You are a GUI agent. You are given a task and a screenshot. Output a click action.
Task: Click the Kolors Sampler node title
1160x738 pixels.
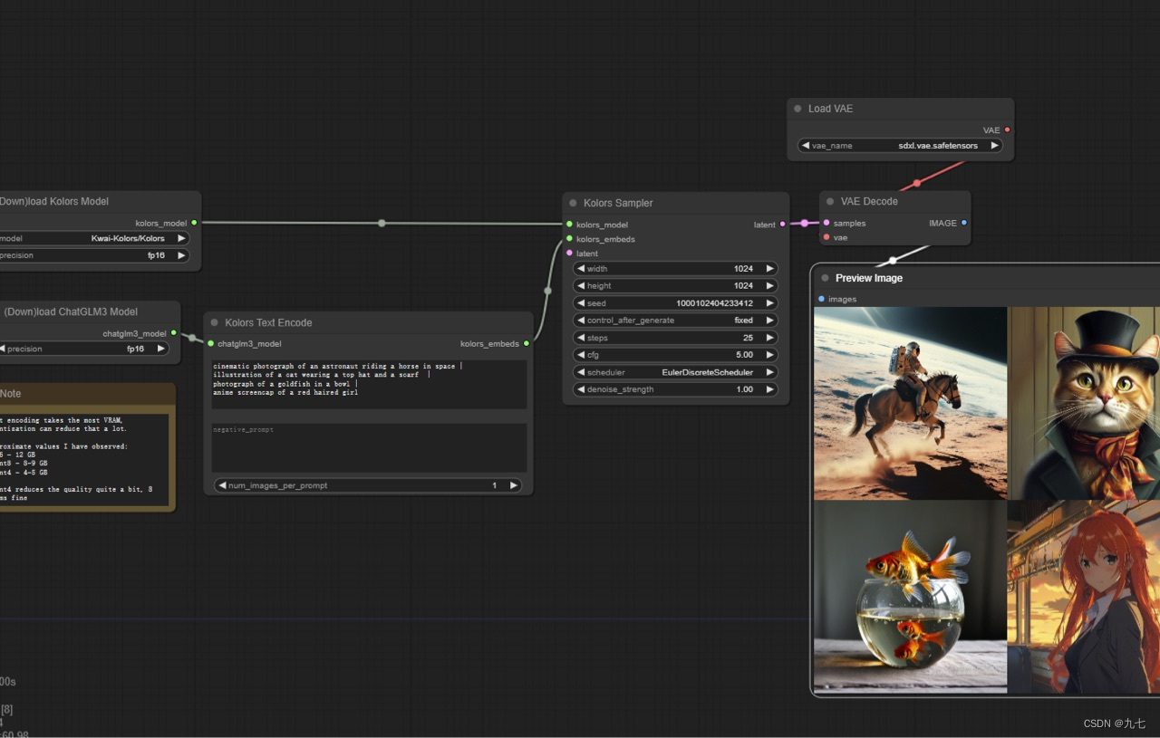[618, 203]
